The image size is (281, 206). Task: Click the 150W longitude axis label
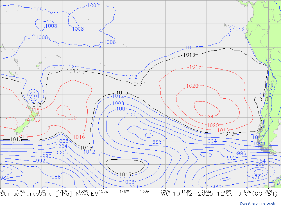(x=104, y=191)
